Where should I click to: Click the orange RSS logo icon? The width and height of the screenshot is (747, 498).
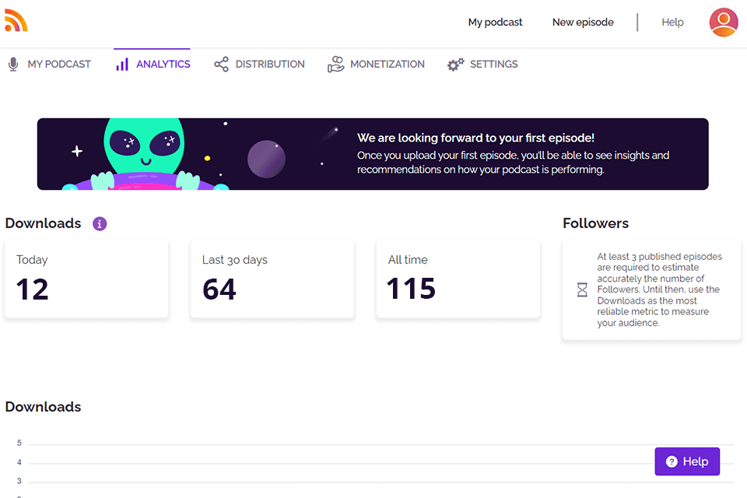pyautogui.click(x=16, y=20)
